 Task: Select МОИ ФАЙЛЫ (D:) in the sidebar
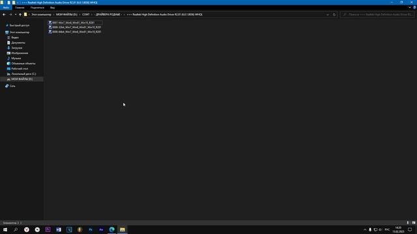coord(22,79)
